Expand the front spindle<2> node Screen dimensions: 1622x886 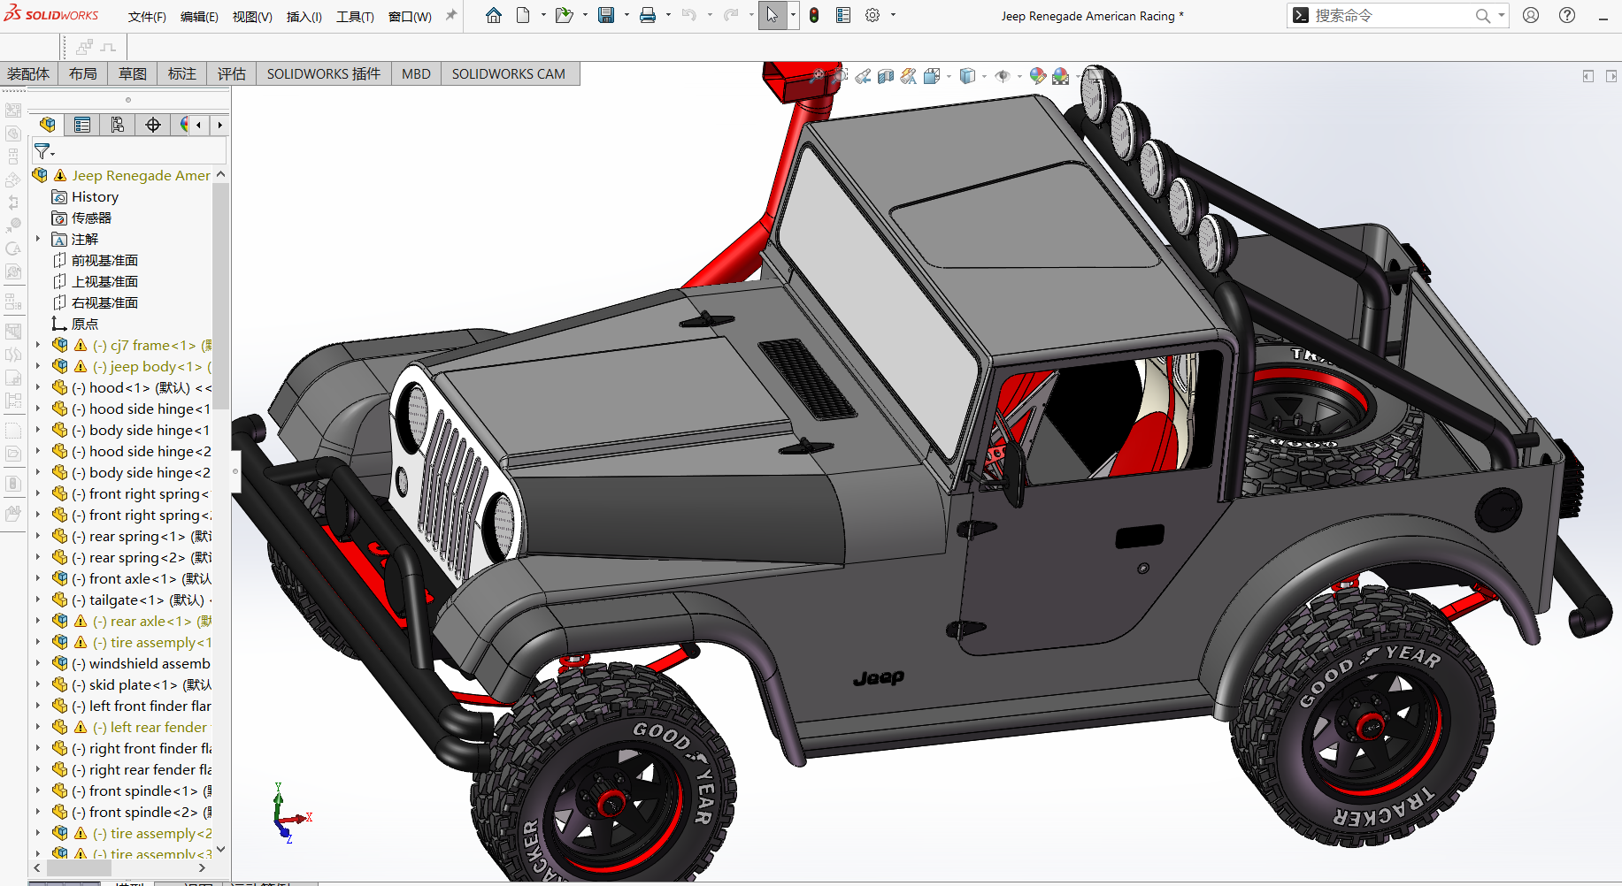point(38,812)
